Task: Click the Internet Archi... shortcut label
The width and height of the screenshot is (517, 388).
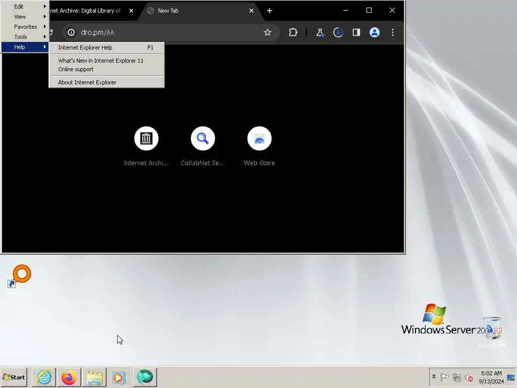Action: [x=146, y=163]
